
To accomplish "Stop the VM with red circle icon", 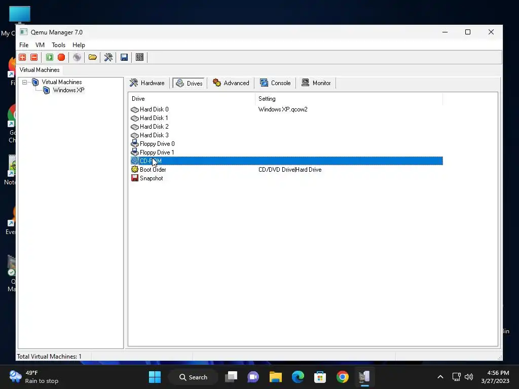I will coord(61,57).
